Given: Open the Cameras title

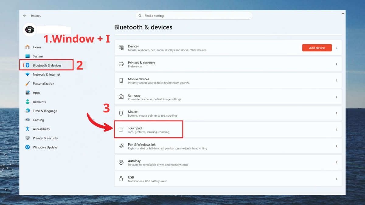Looking at the screenshot, I should pos(134,95).
